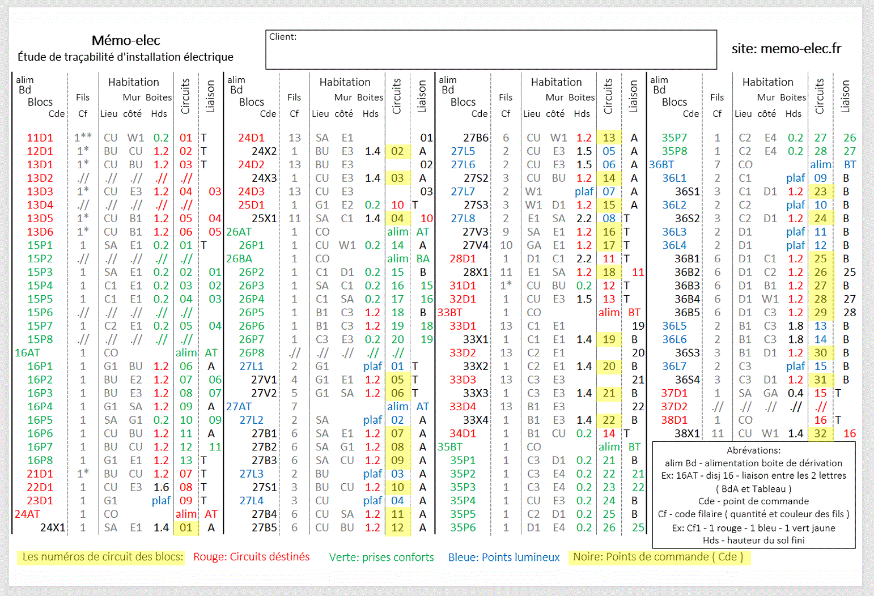Click the blue cell 36BT
Viewport: 874px width, 596px height.
(661, 164)
